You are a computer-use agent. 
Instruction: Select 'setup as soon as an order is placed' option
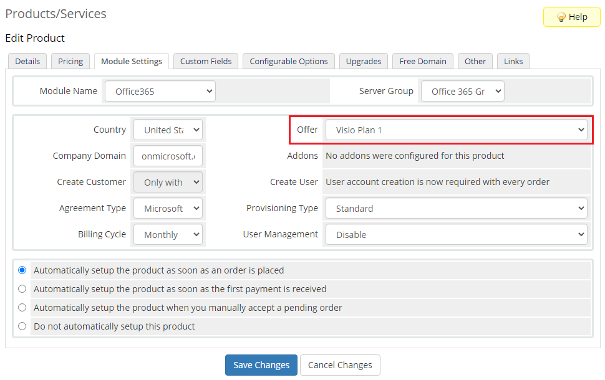tap(22, 270)
